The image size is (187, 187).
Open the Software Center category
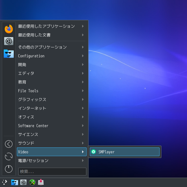(x=52, y=126)
